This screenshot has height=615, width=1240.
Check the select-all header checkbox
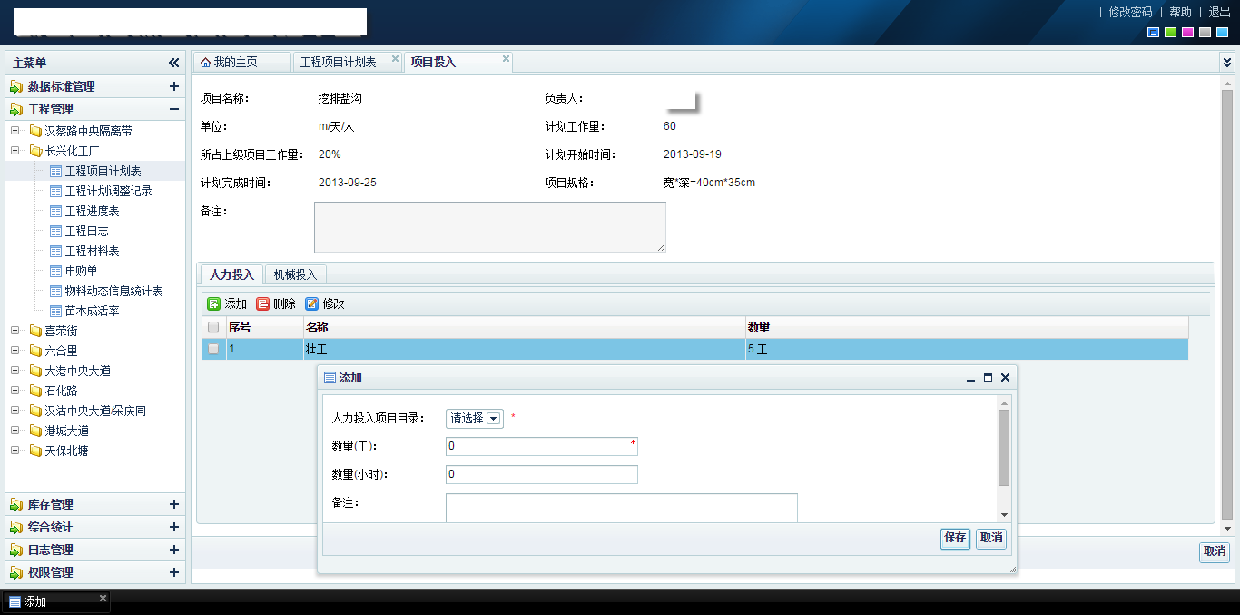(x=213, y=327)
